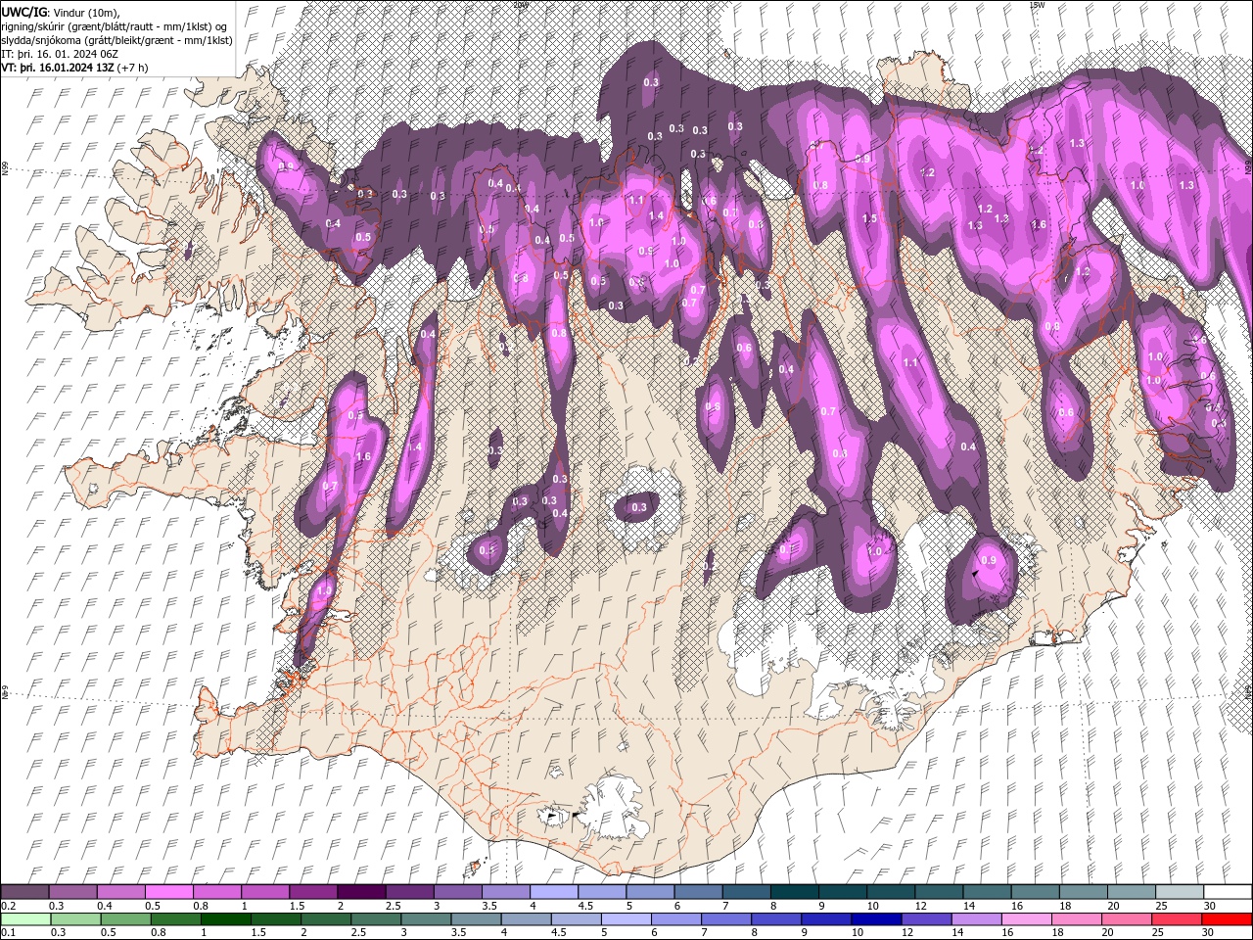The width and height of the screenshot is (1253, 940).
Task: Click the 15W longitude label at top edge
Action: [1037, 5]
